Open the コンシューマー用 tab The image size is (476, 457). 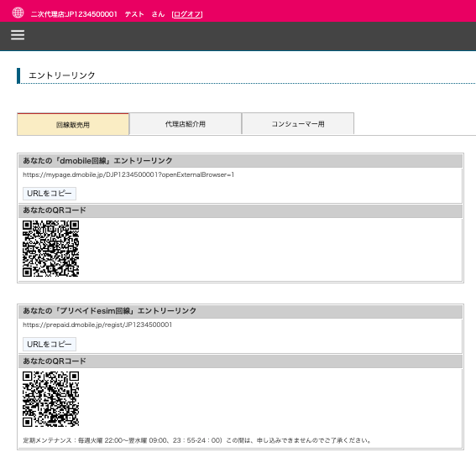[x=298, y=124]
